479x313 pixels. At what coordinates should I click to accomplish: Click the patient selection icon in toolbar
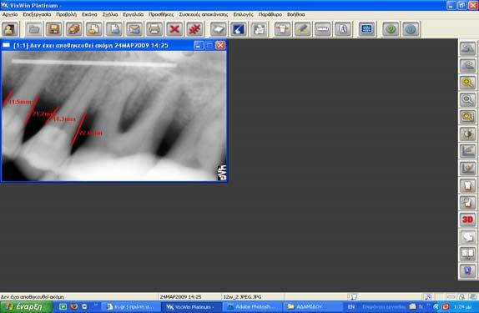(10, 29)
